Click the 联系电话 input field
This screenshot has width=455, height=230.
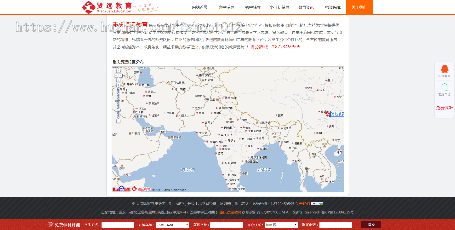point(336,225)
